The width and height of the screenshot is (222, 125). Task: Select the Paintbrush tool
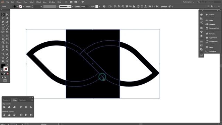coord(7,28)
